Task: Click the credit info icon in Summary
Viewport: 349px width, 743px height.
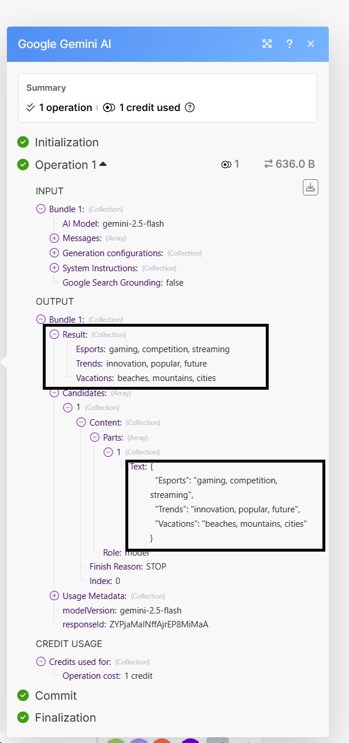Action: [190, 108]
